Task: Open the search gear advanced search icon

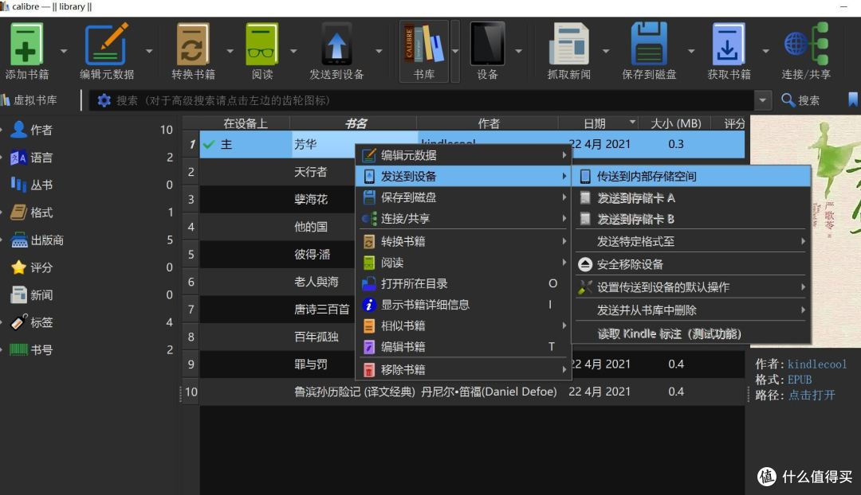Action: click(104, 100)
